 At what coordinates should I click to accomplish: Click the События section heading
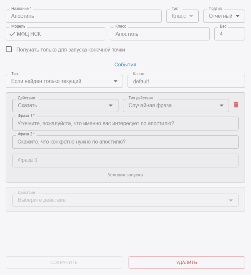tap(125, 65)
